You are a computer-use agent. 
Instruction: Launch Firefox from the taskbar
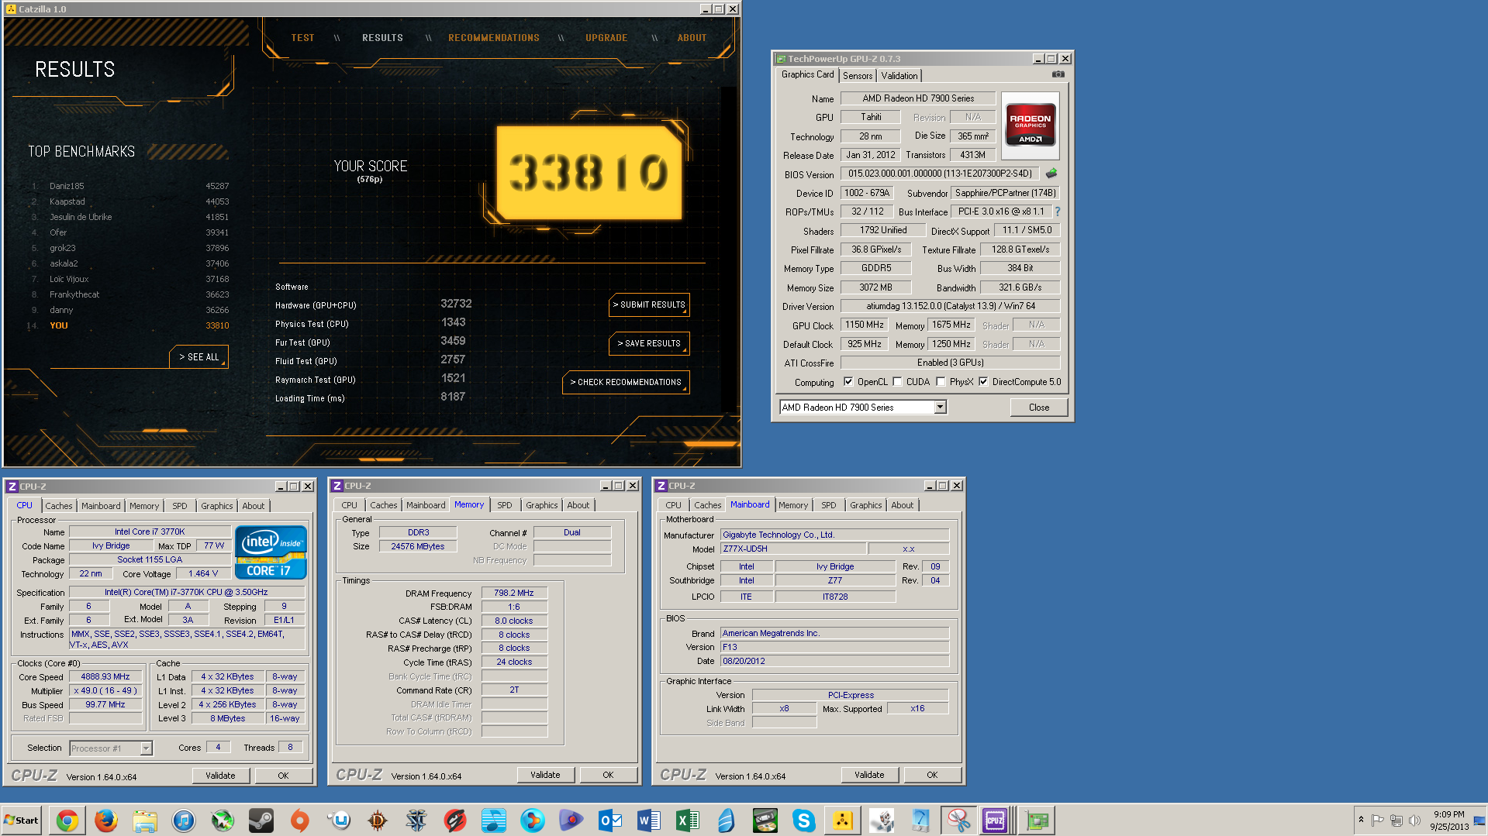tap(106, 821)
